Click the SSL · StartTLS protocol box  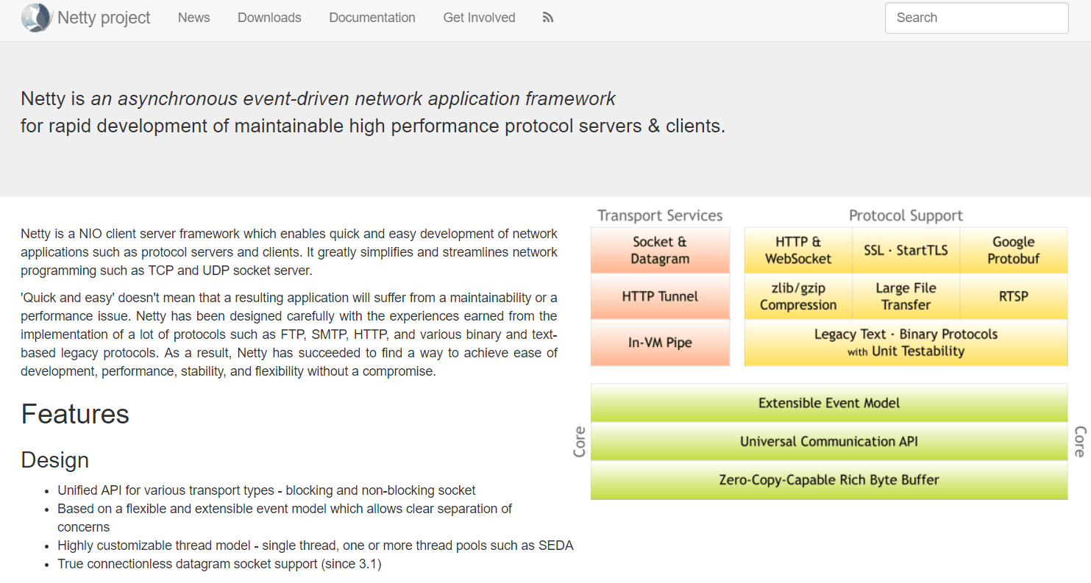tap(906, 250)
